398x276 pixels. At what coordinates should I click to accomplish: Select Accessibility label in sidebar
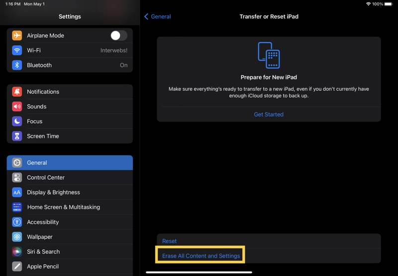(43, 222)
